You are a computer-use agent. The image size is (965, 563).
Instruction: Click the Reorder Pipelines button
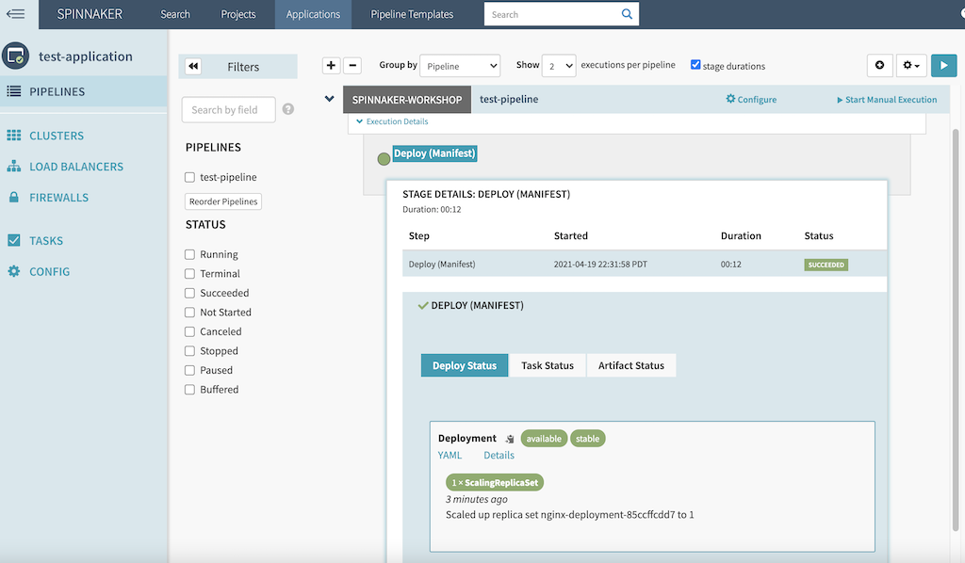[223, 201]
